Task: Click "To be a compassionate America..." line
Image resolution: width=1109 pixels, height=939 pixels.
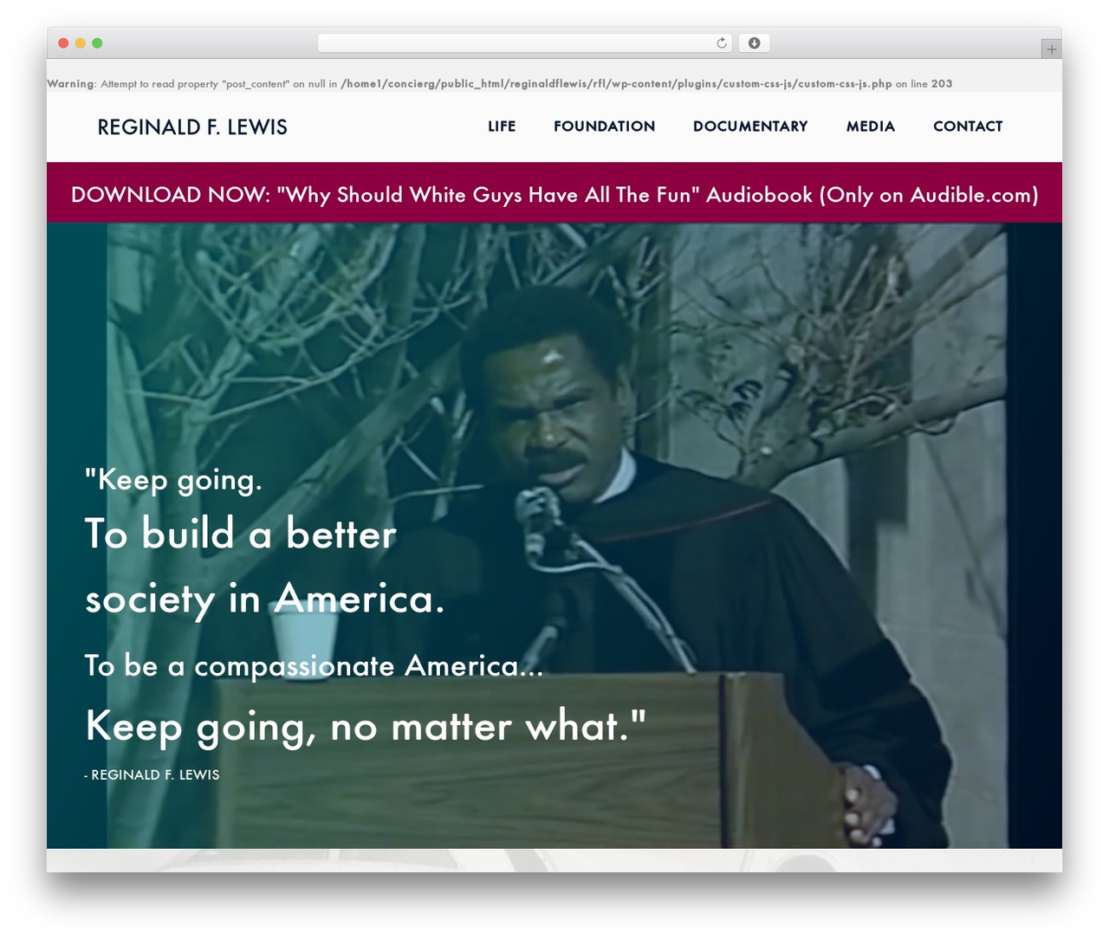Action: pyautogui.click(x=314, y=666)
